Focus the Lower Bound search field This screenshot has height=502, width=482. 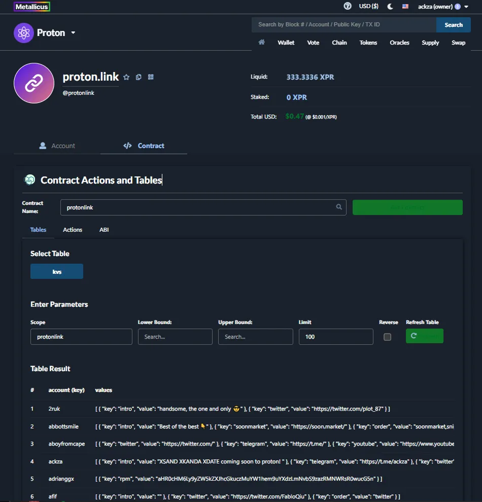[175, 337]
